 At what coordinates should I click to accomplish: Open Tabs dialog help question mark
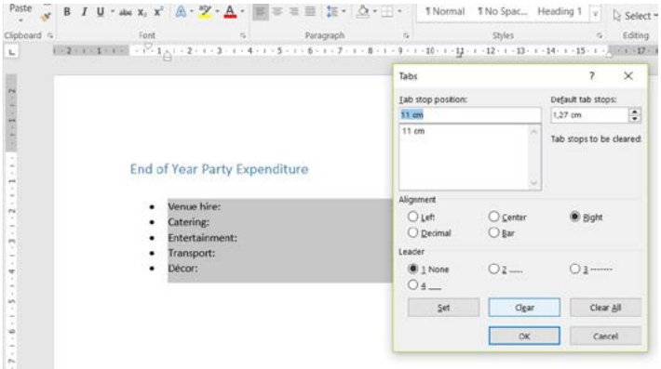pyautogui.click(x=592, y=76)
